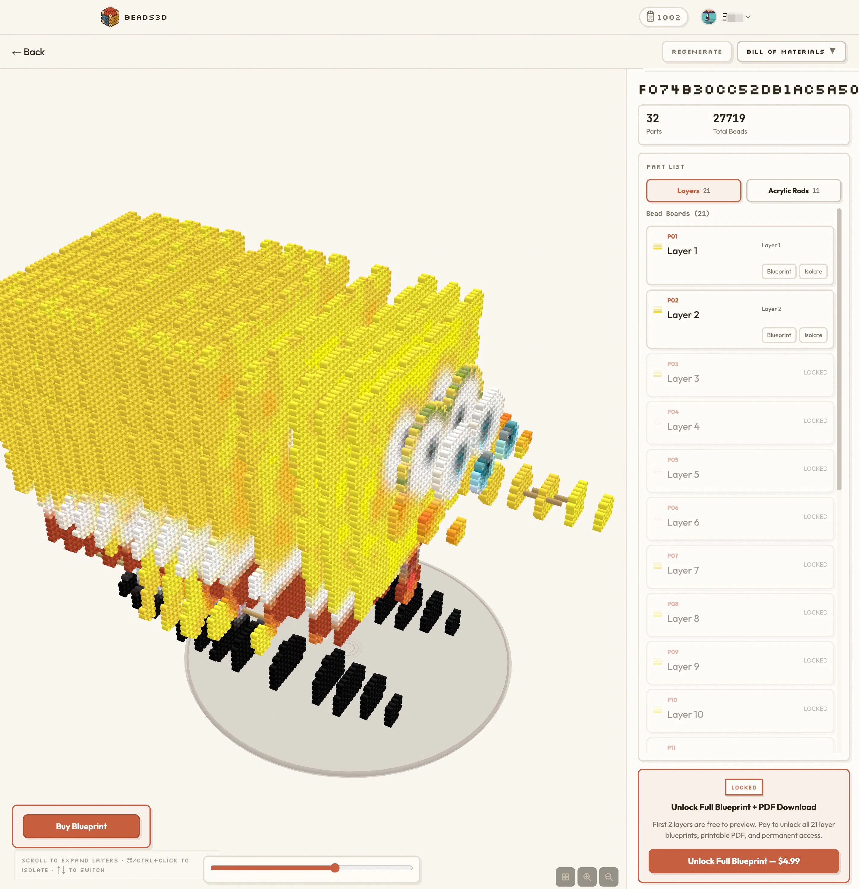
Task: Isolate Layer 1 in the viewer
Action: click(813, 271)
